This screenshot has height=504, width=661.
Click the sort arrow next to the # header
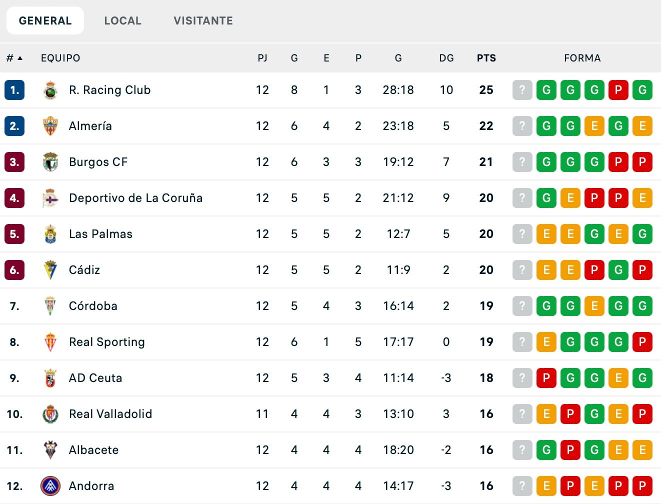19,58
